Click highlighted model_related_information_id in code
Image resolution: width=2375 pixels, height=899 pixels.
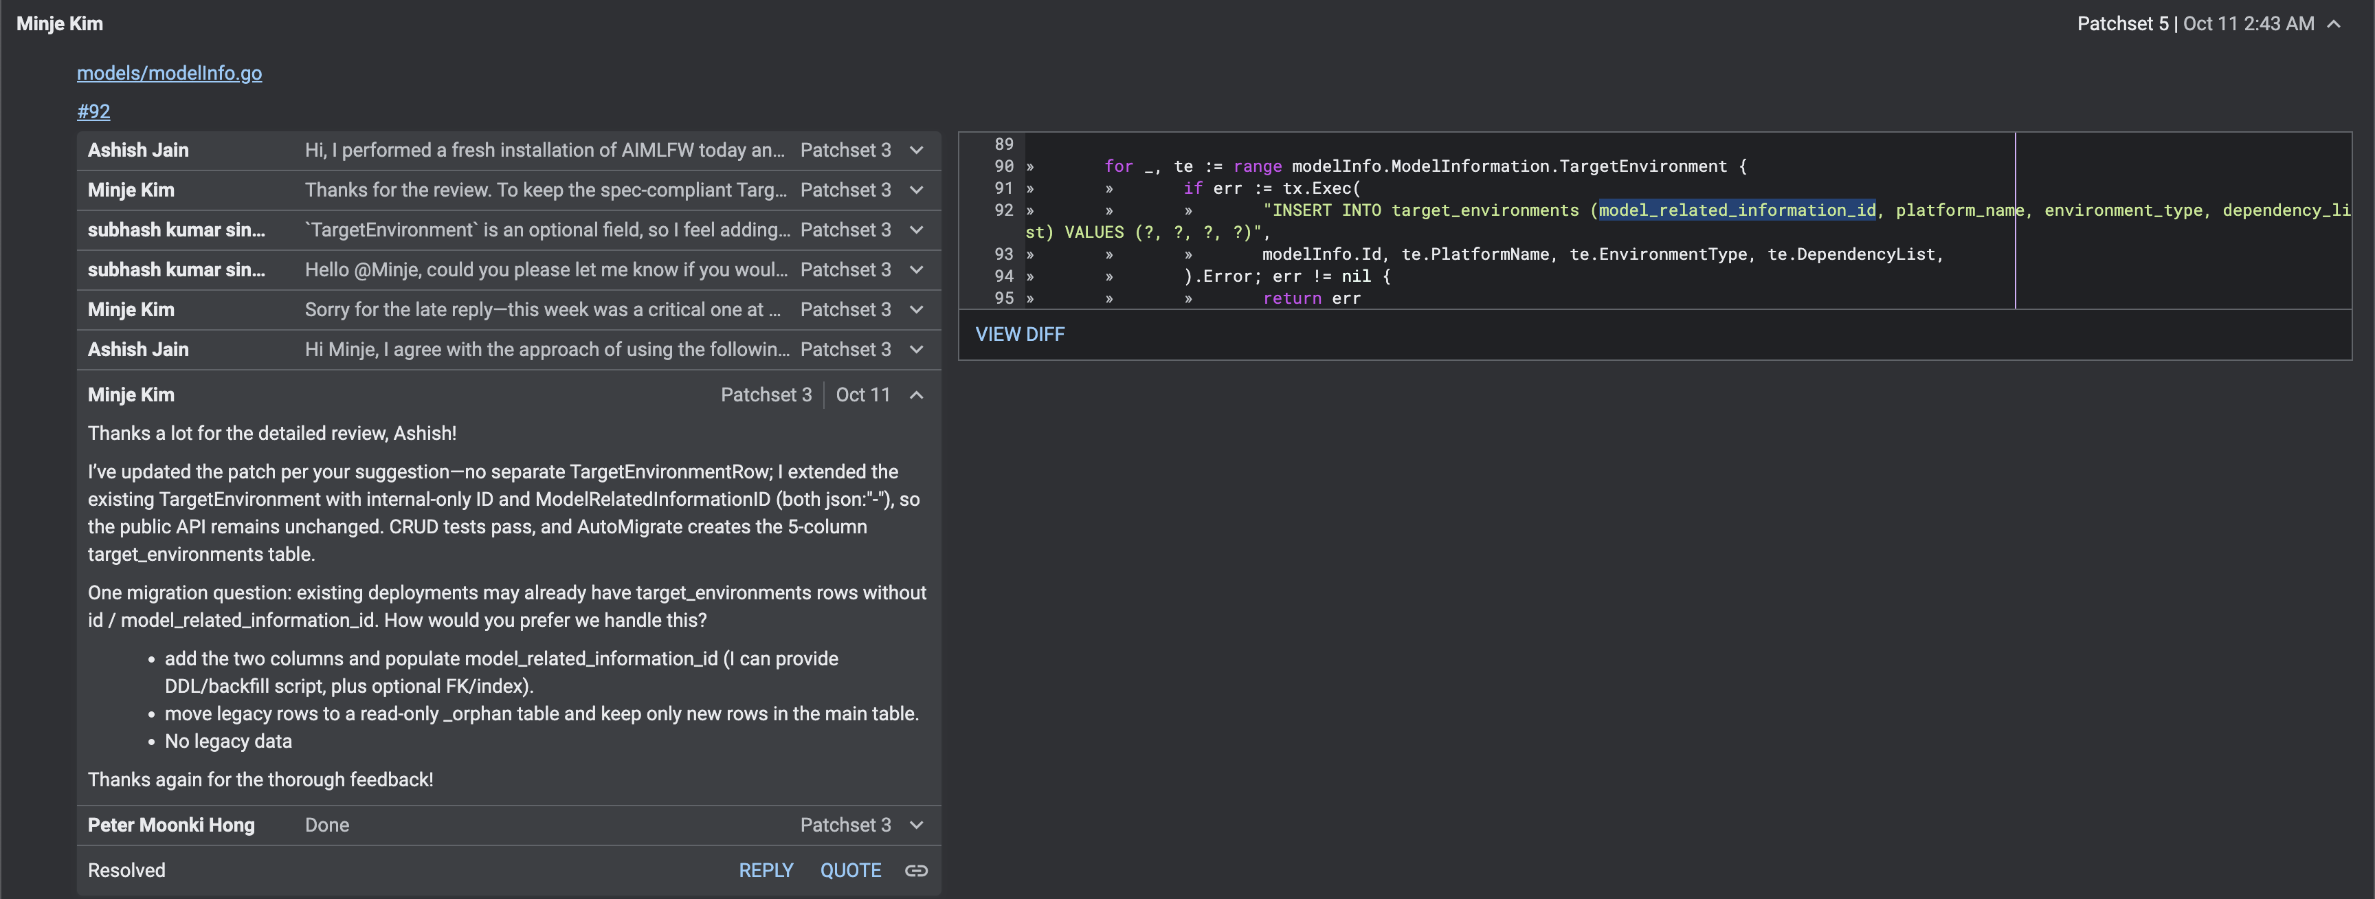point(1737,210)
